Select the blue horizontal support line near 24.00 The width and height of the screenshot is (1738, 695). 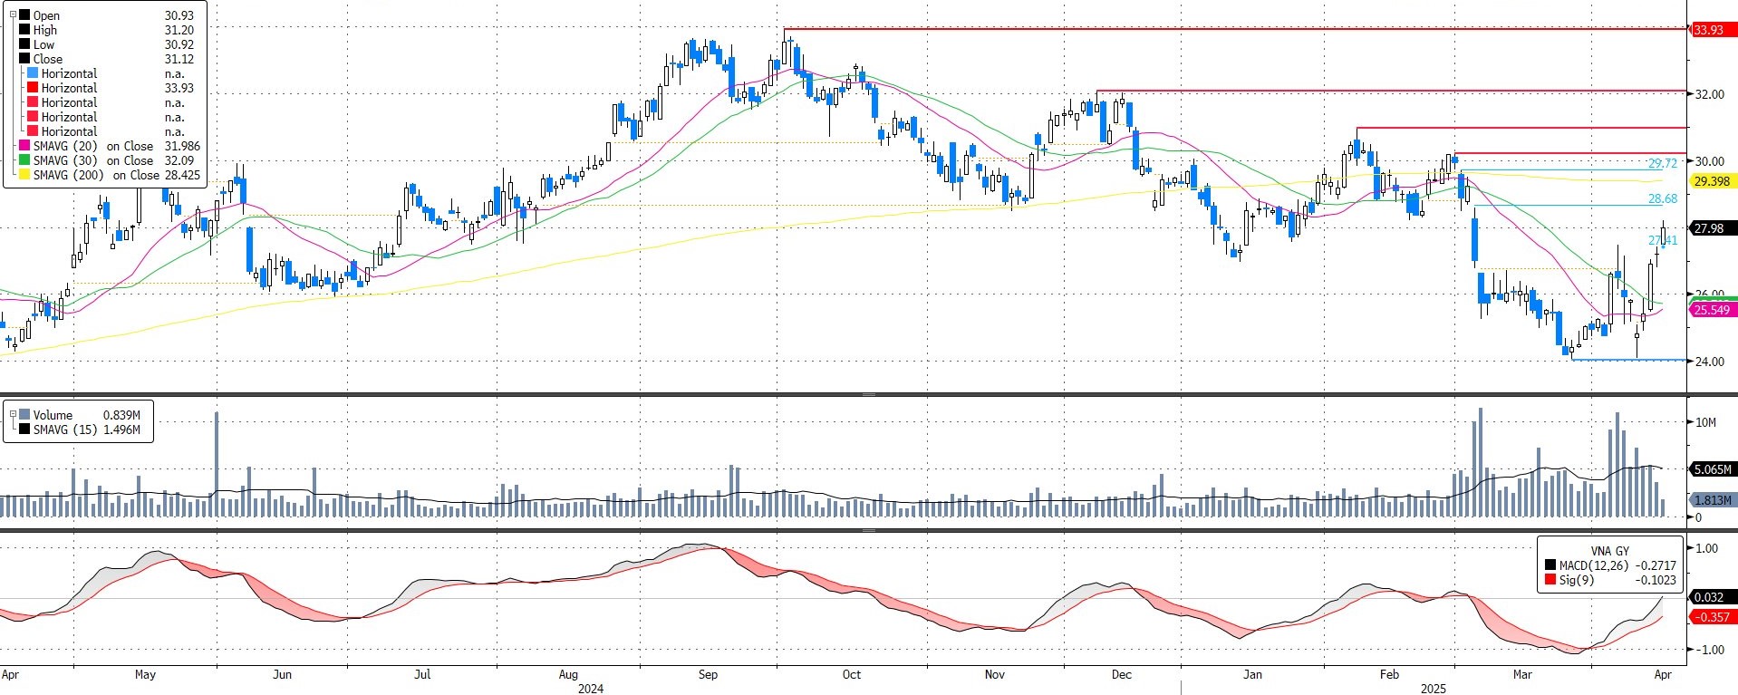click(x=1628, y=360)
